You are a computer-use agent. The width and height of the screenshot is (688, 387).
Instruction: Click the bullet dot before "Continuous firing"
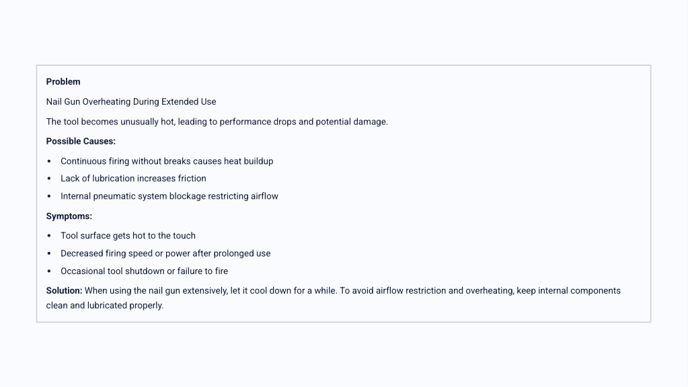[x=49, y=161]
